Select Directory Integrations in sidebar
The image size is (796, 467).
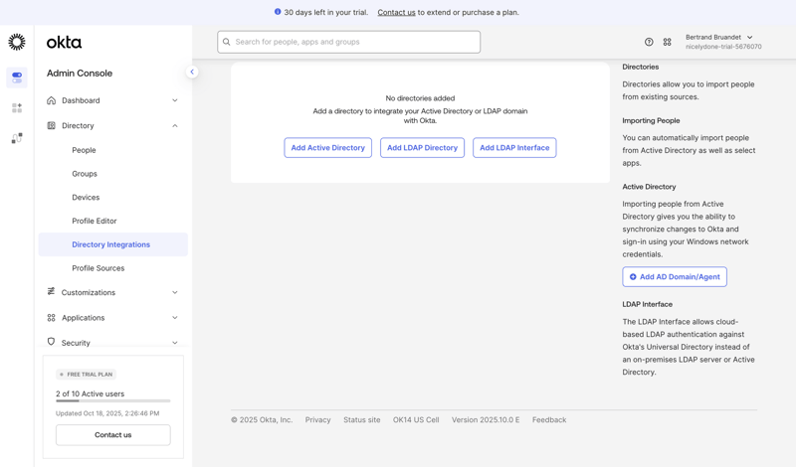113,244
